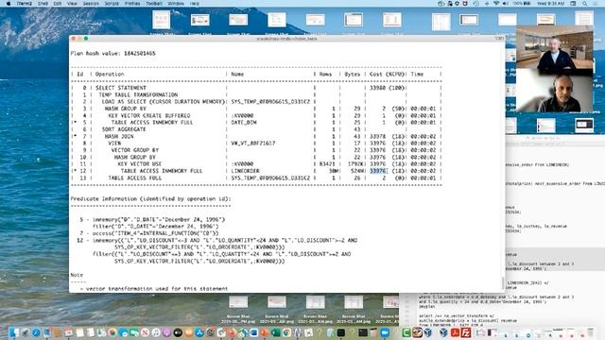Viewport: 605px width, 340px height.
Task: Click the Operation column header
Action: 110,74
